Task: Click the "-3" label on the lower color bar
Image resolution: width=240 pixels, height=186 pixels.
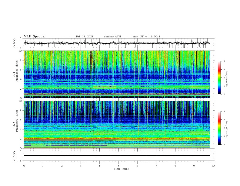Action: [x=224, y=112]
